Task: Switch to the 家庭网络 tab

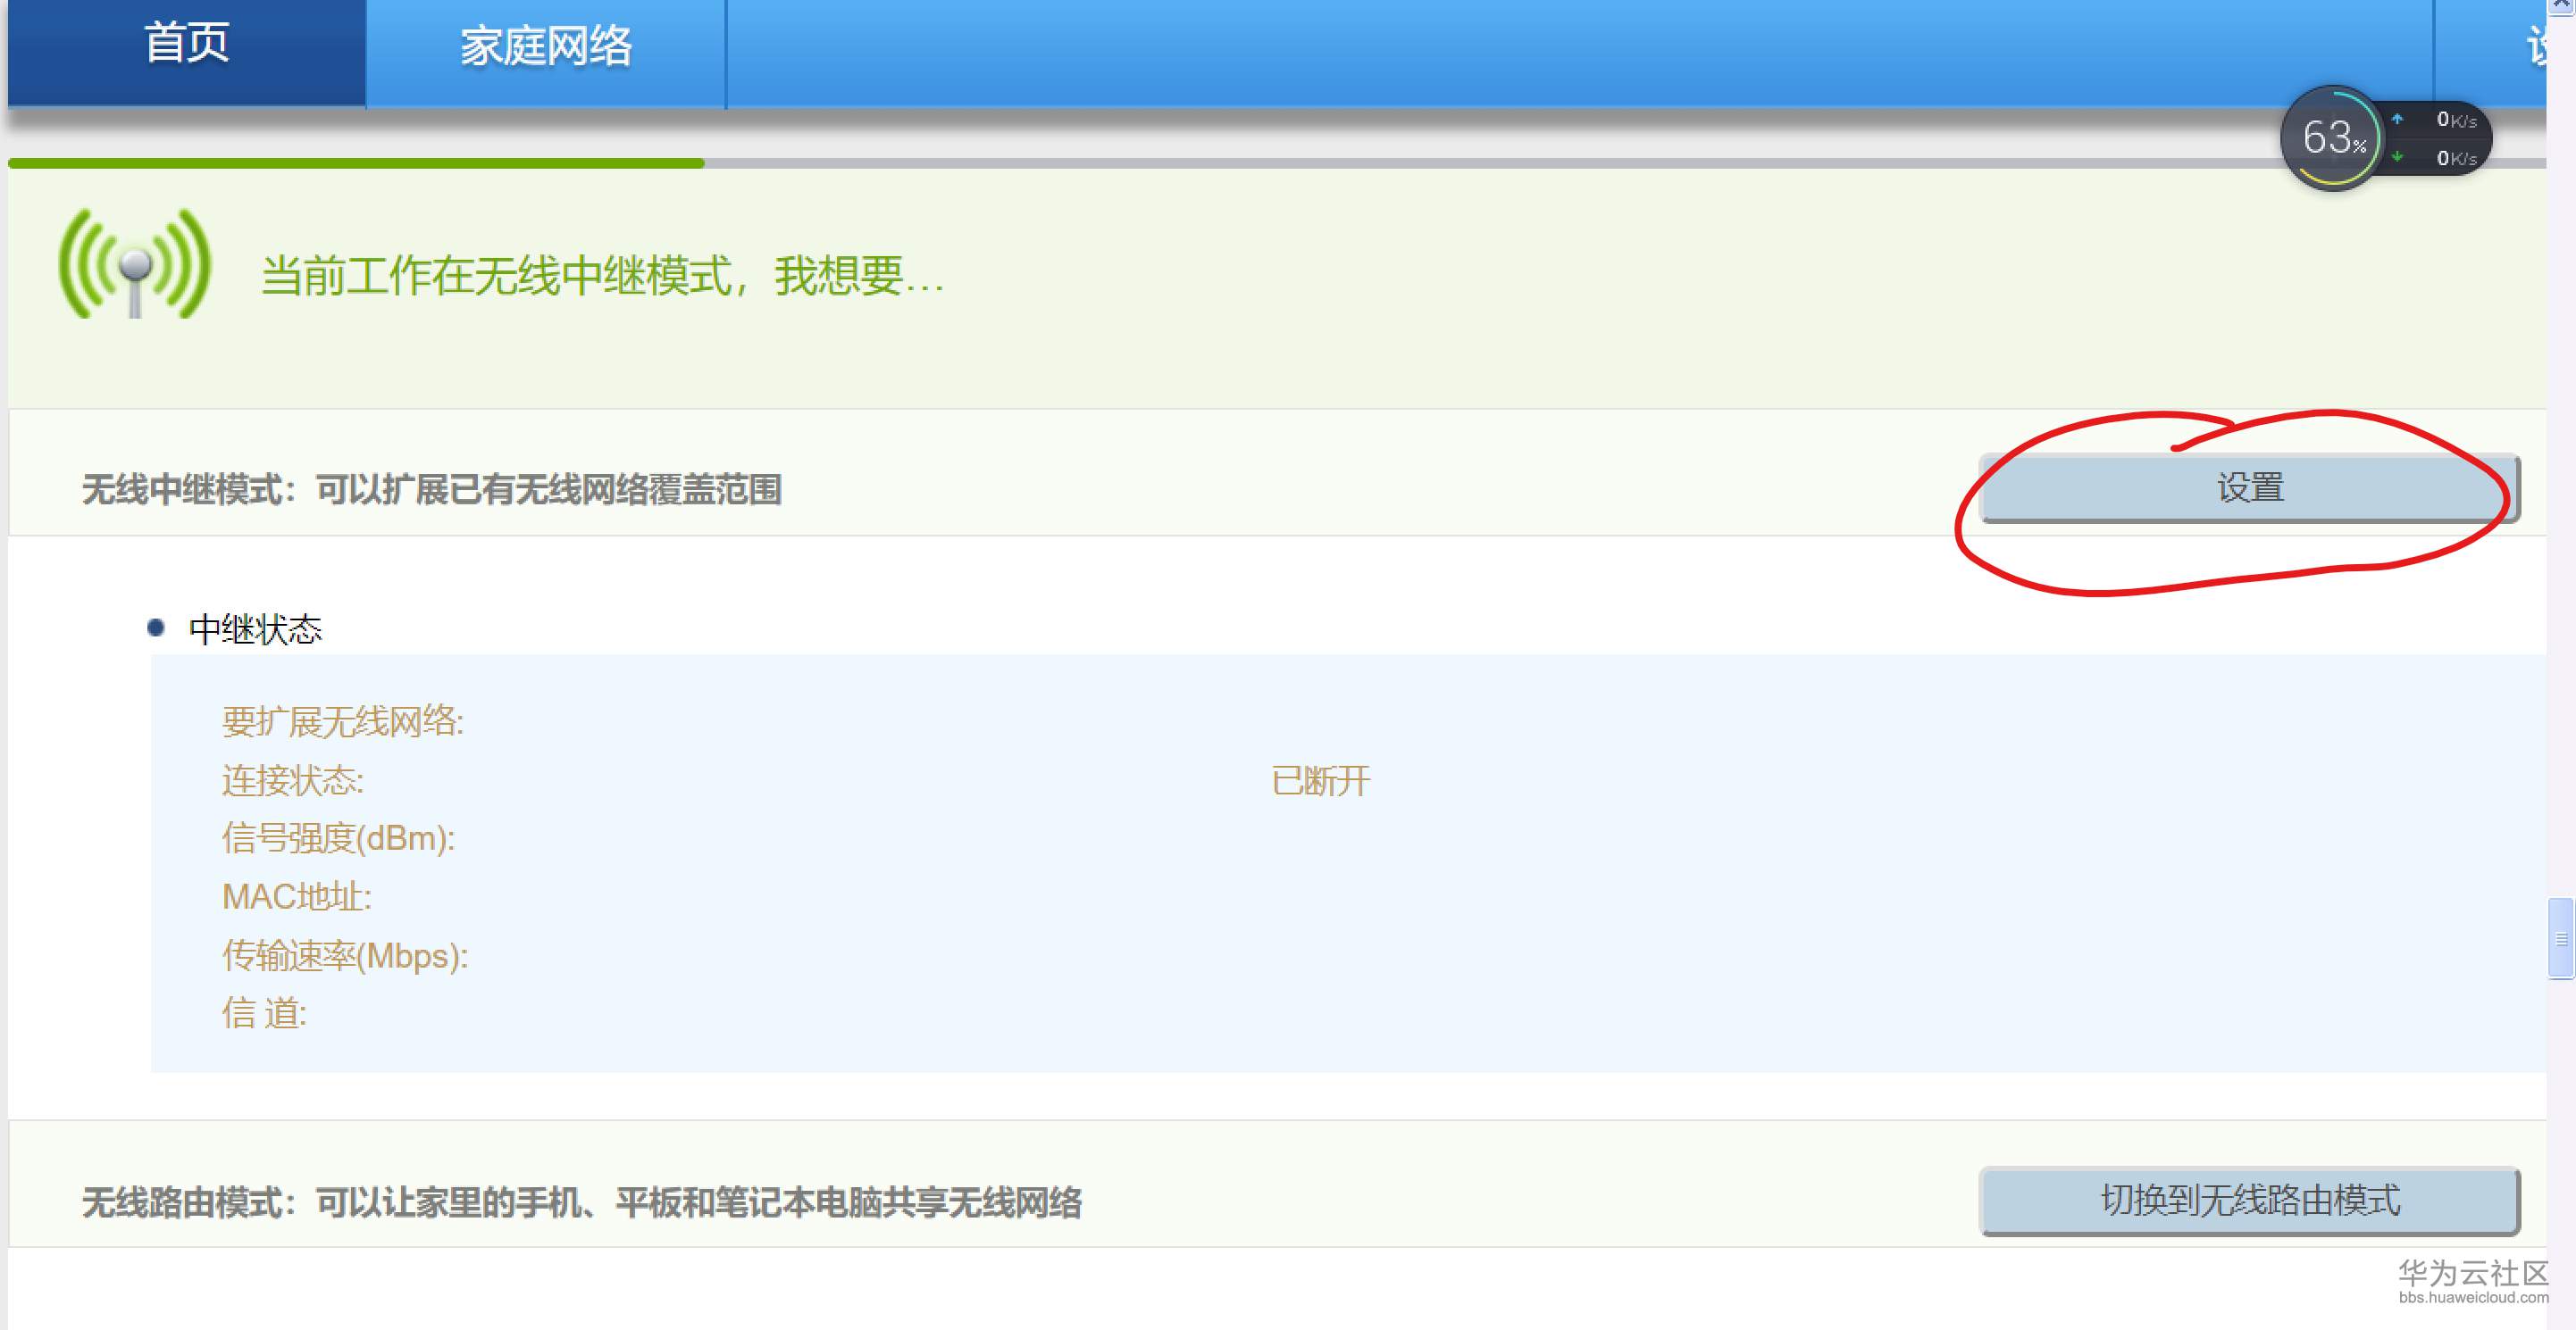Action: click(545, 47)
